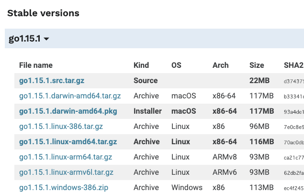
Task: Download go1.15.1.linux-armv6l.tar.gz archive
Action: click(x=66, y=172)
